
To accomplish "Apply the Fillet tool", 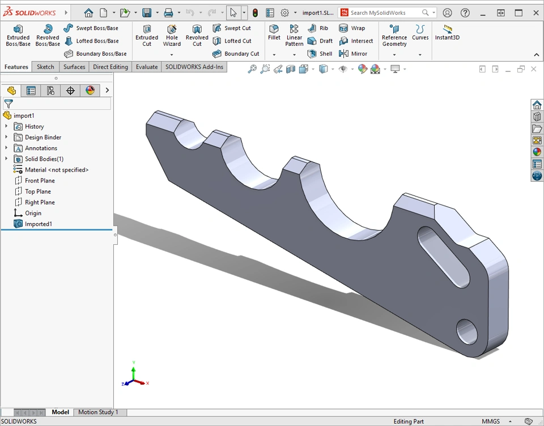I will pos(274,32).
